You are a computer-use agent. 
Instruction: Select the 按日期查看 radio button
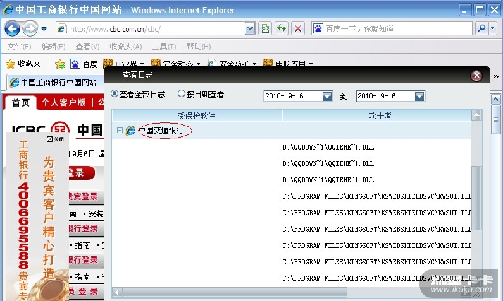[x=182, y=94]
